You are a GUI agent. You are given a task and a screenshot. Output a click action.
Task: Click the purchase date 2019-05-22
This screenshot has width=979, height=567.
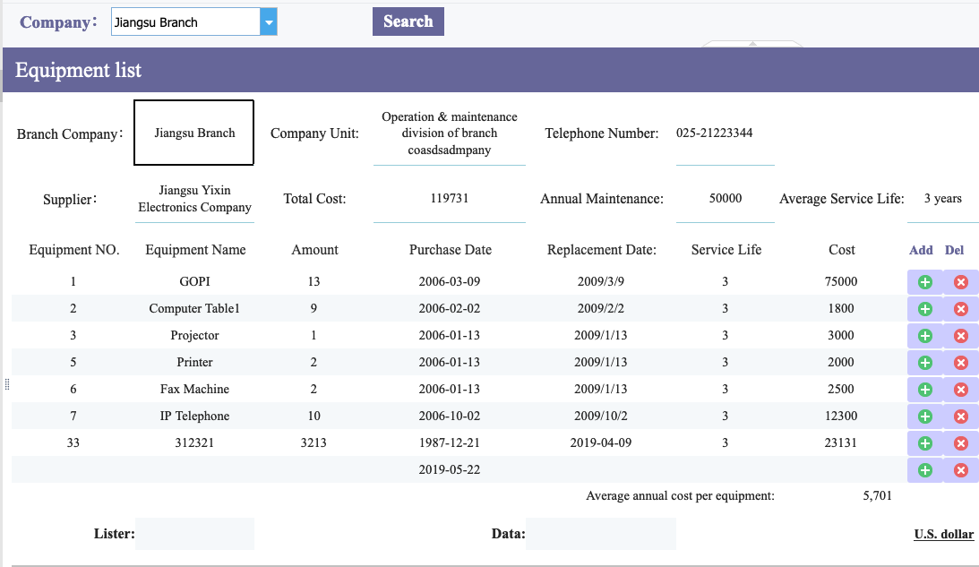click(450, 469)
